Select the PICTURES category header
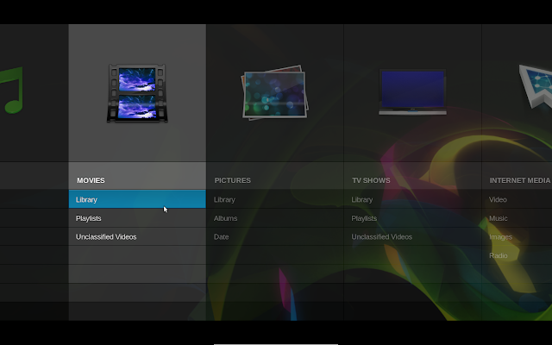 point(233,180)
